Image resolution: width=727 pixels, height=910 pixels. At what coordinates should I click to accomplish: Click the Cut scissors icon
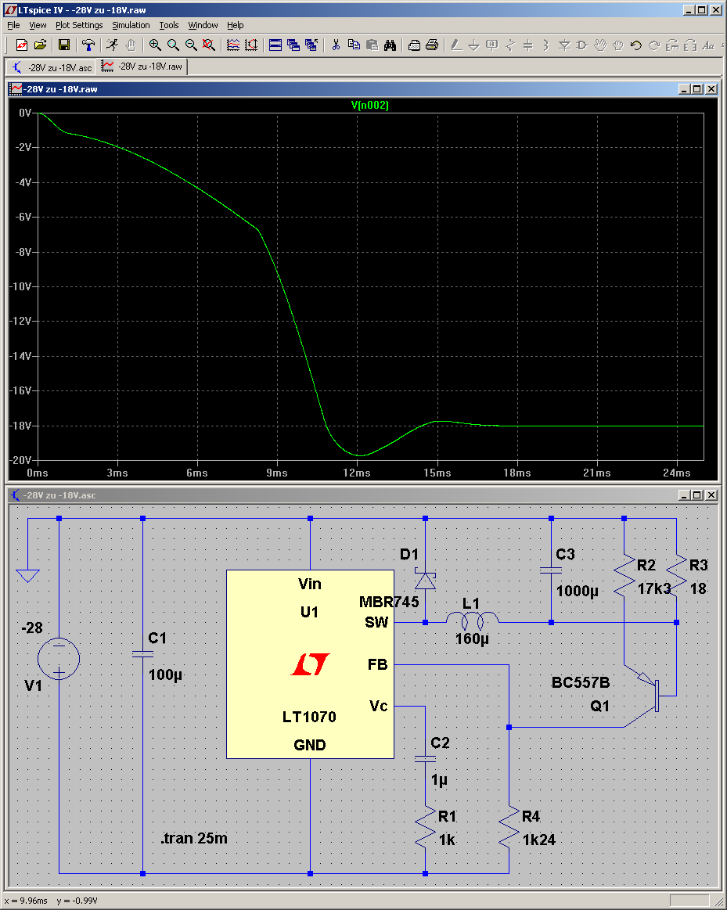pyautogui.click(x=336, y=45)
